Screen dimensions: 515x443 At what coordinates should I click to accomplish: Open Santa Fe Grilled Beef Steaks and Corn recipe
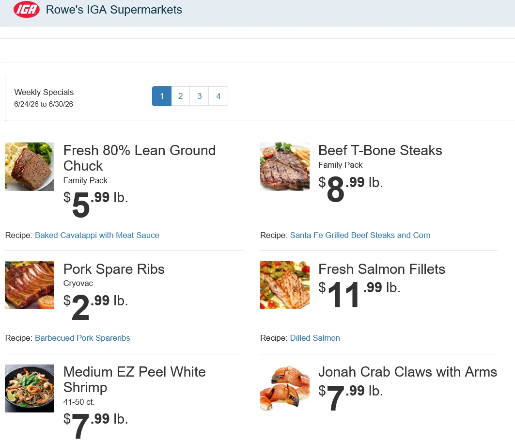tap(360, 235)
